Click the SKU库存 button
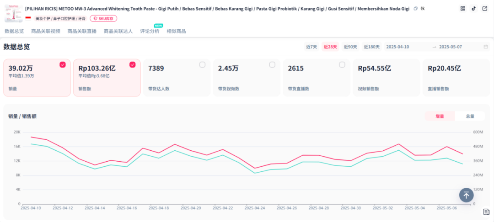Image resolution: width=494 pixels, height=222 pixels. click(x=103, y=19)
